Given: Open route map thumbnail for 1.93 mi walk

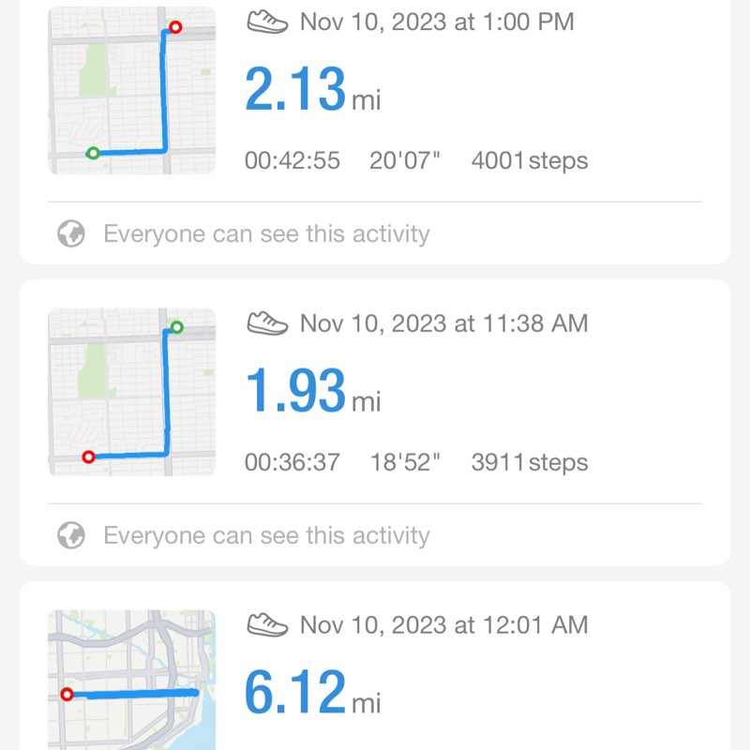Looking at the screenshot, I should click(131, 392).
